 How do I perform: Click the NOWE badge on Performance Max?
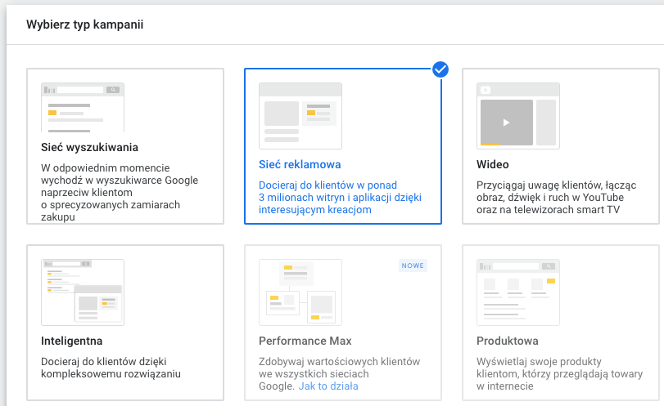coord(413,265)
